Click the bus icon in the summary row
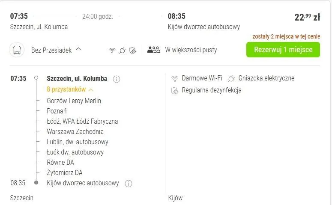This screenshot has width=332, height=205. point(17,50)
